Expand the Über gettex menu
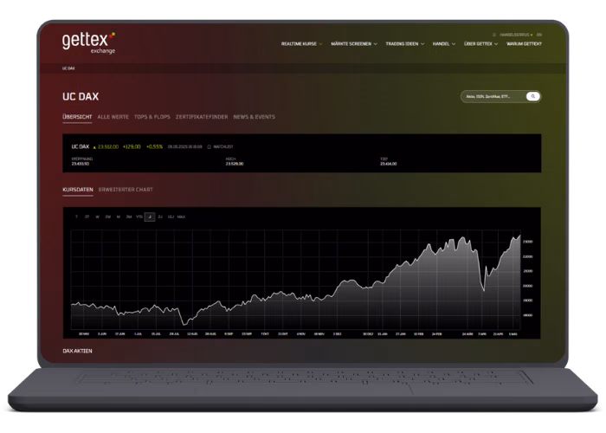 point(480,43)
